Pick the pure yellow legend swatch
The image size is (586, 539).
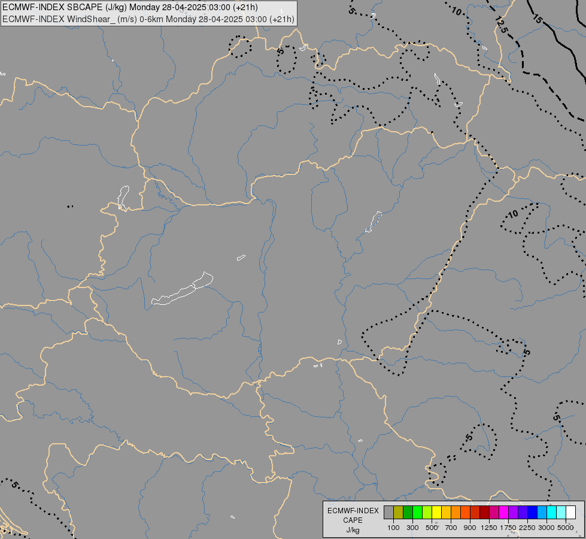436,513
